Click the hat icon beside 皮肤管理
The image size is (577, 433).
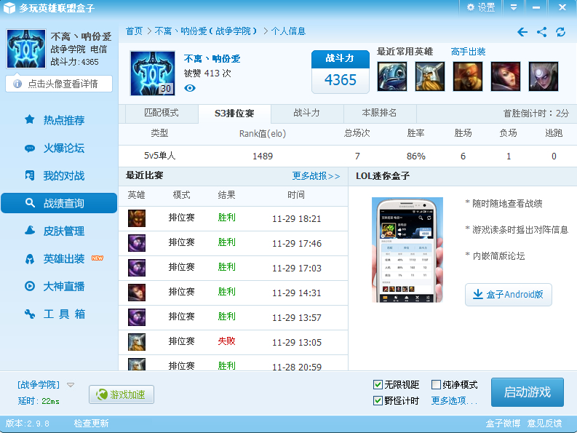(x=30, y=231)
